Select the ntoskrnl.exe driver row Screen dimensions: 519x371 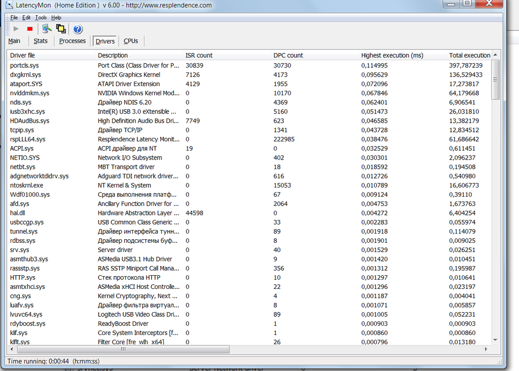click(x=249, y=185)
